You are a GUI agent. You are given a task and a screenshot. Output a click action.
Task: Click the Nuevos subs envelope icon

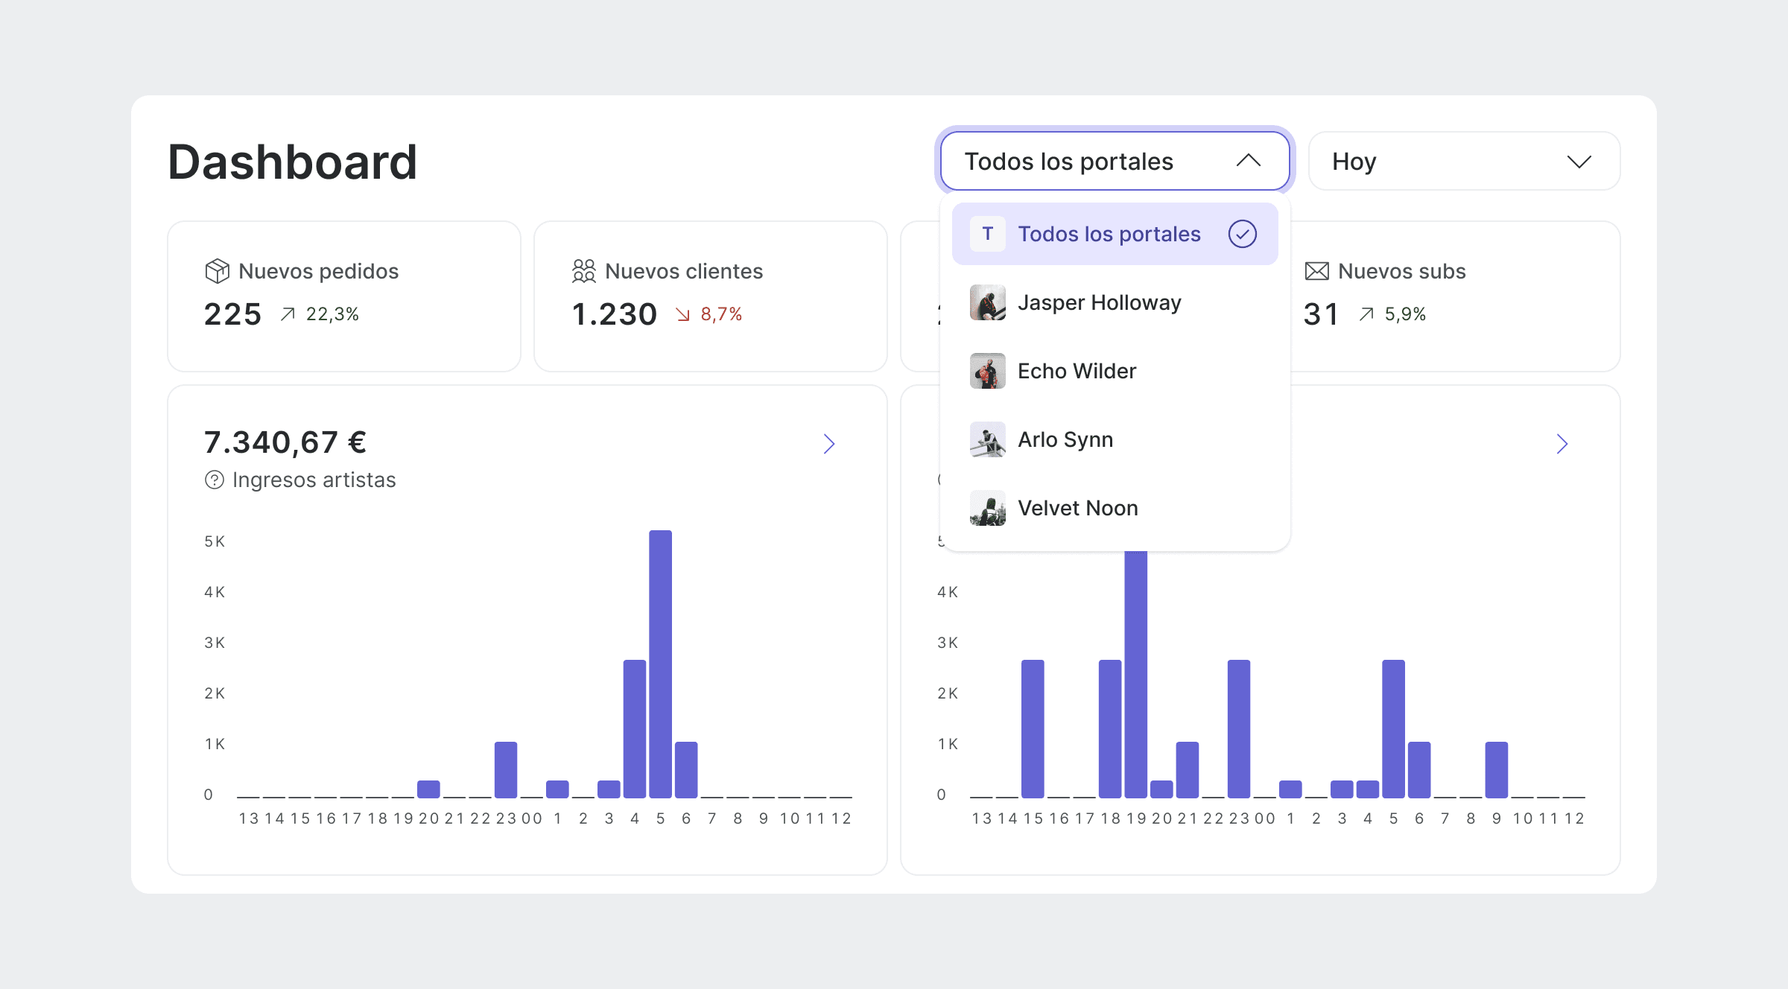pyautogui.click(x=1316, y=271)
